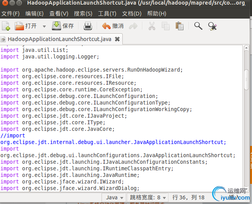252x204 pixels.
Task: Click the ILaunchConfigurationType import line
Action: [85, 103]
